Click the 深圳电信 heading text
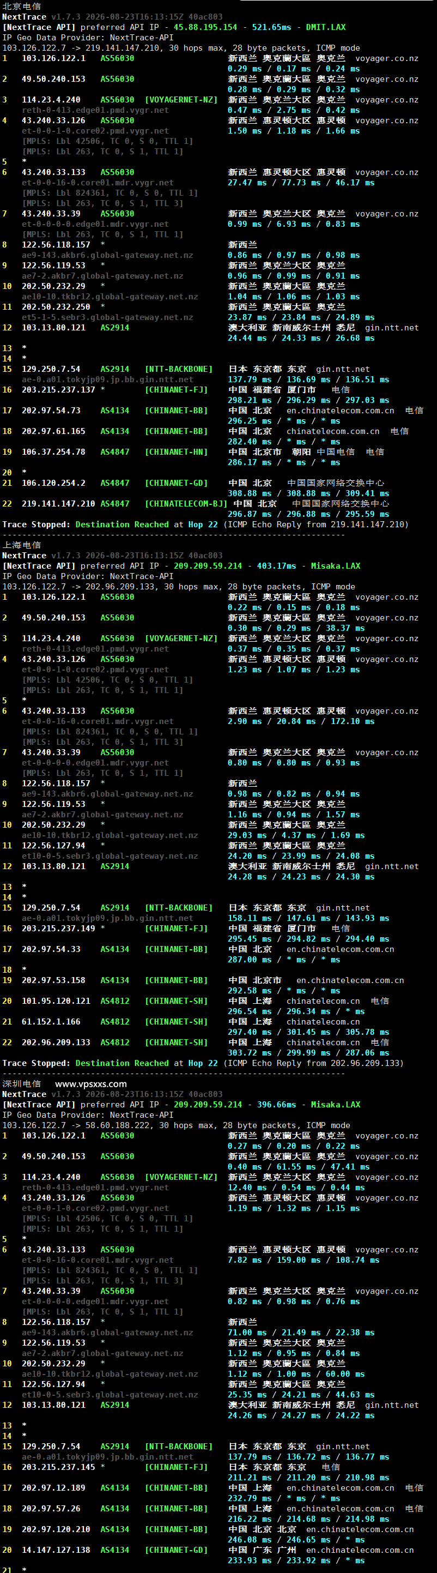 pyautogui.click(x=22, y=1084)
